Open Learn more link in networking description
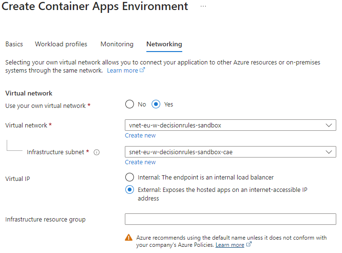The height and width of the screenshot is (253, 342). [122, 71]
